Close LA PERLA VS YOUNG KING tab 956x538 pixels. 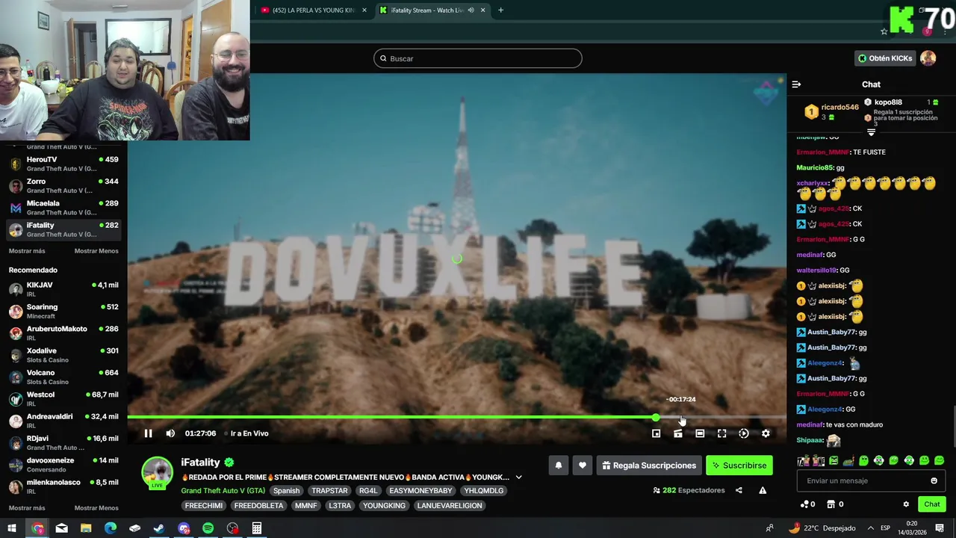click(x=364, y=10)
